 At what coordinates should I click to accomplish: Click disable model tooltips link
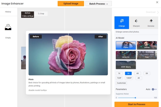38,90
